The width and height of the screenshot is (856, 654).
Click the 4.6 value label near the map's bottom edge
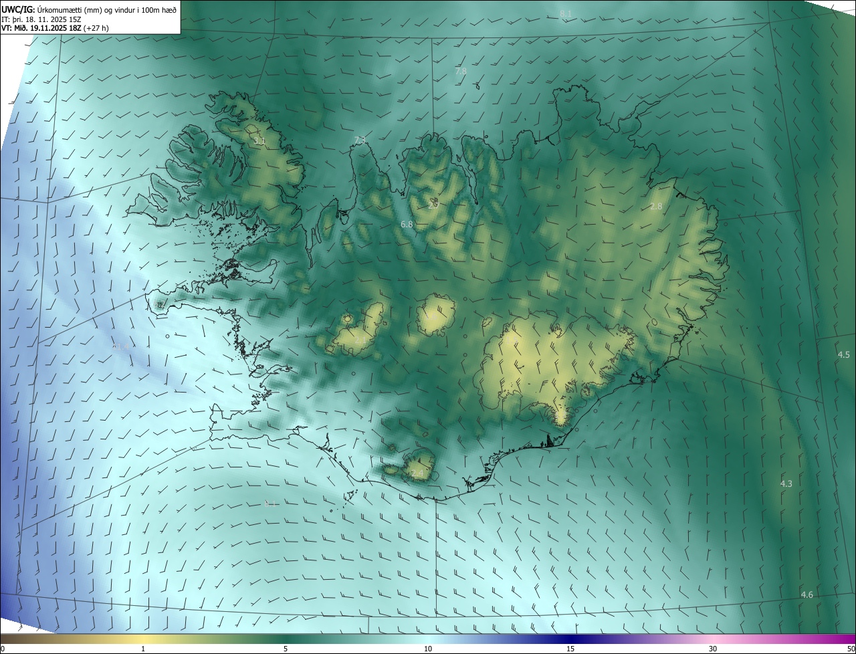pos(807,595)
